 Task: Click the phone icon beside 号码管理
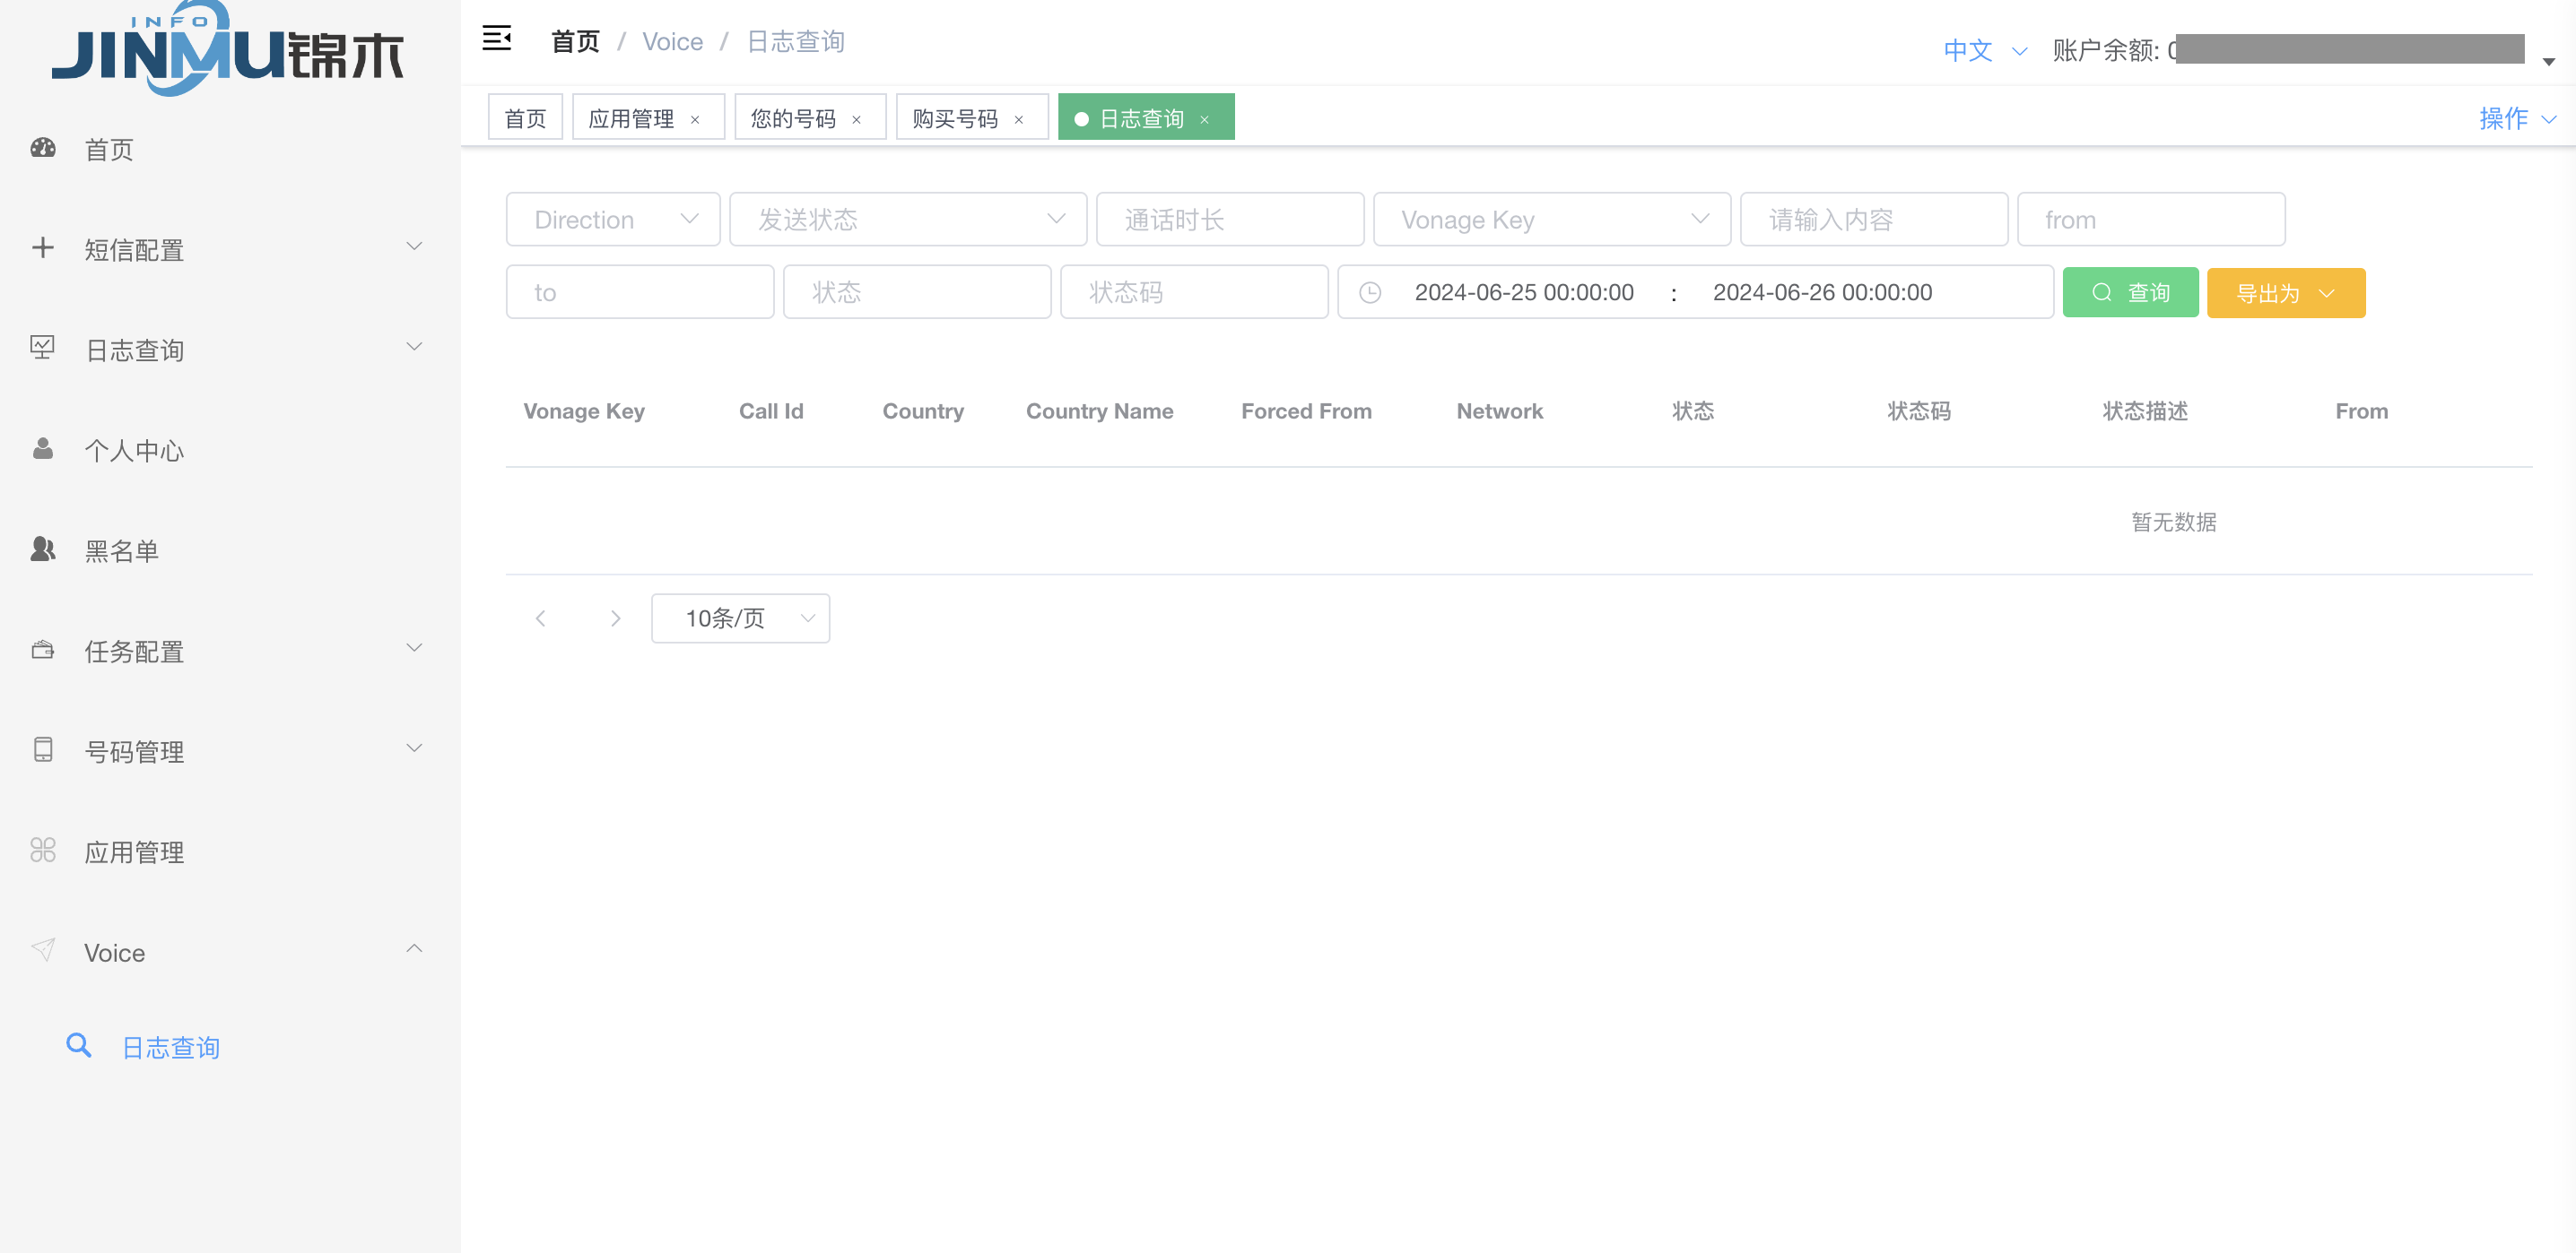pos(43,749)
